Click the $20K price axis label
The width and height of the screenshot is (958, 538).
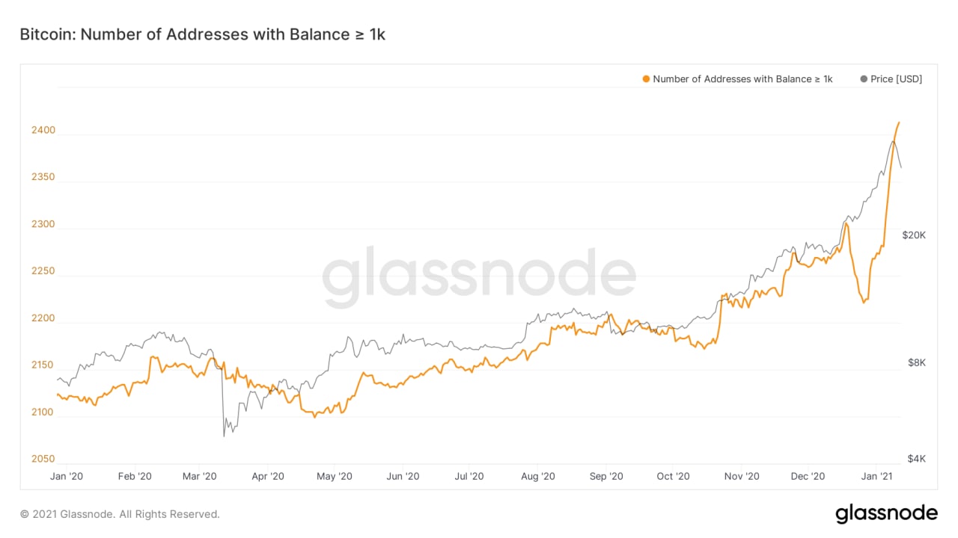[x=914, y=235]
